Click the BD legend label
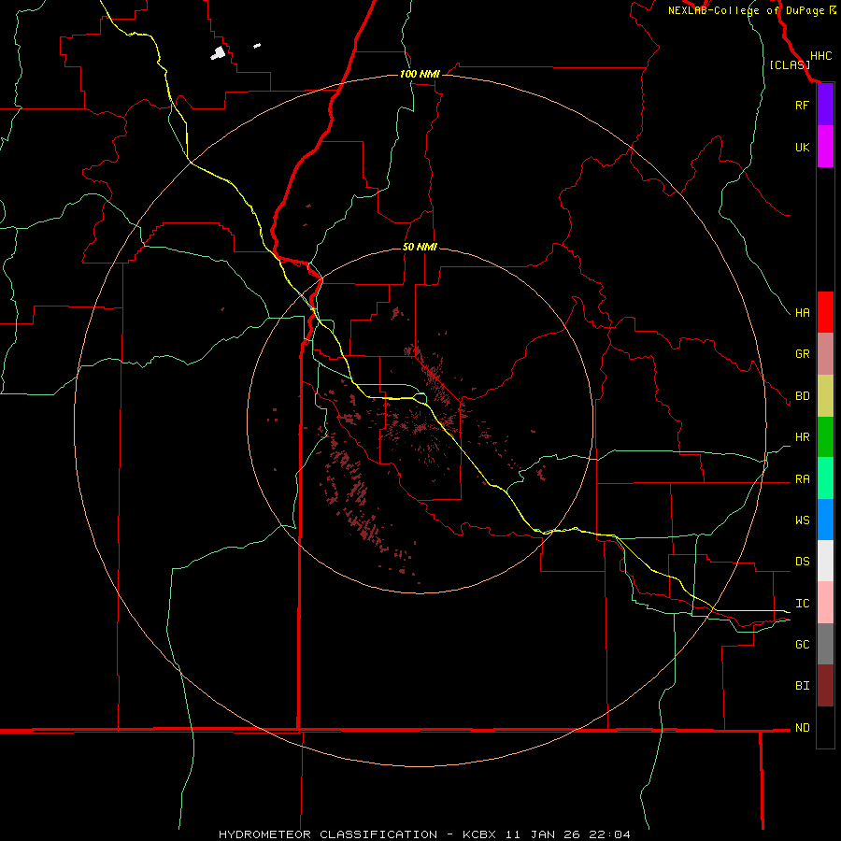This screenshot has height=841, width=841. click(802, 396)
